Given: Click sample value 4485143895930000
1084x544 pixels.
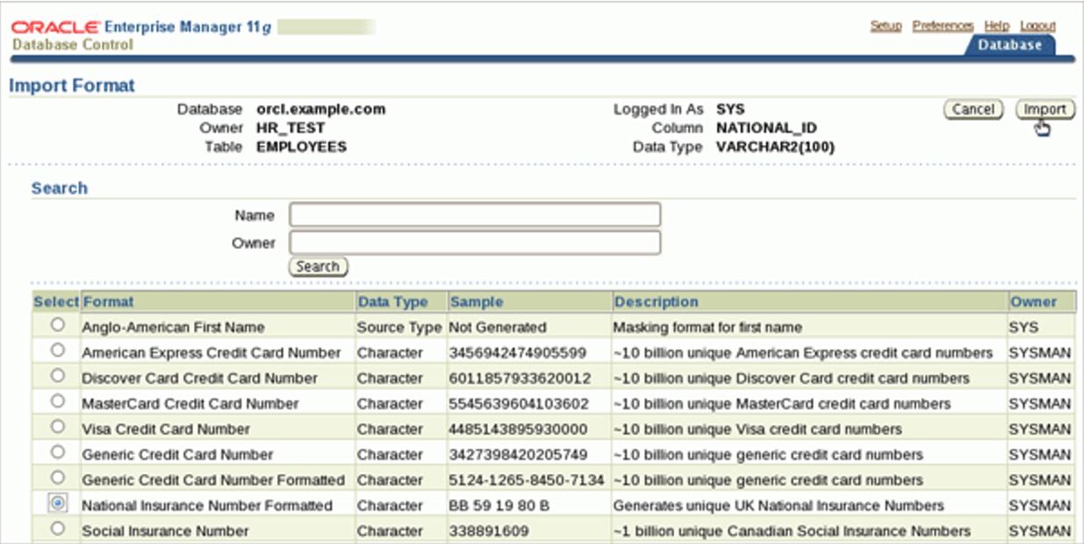Looking at the screenshot, I should point(519,429).
